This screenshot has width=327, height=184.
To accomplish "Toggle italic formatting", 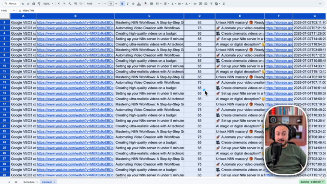I will [128, 4].
